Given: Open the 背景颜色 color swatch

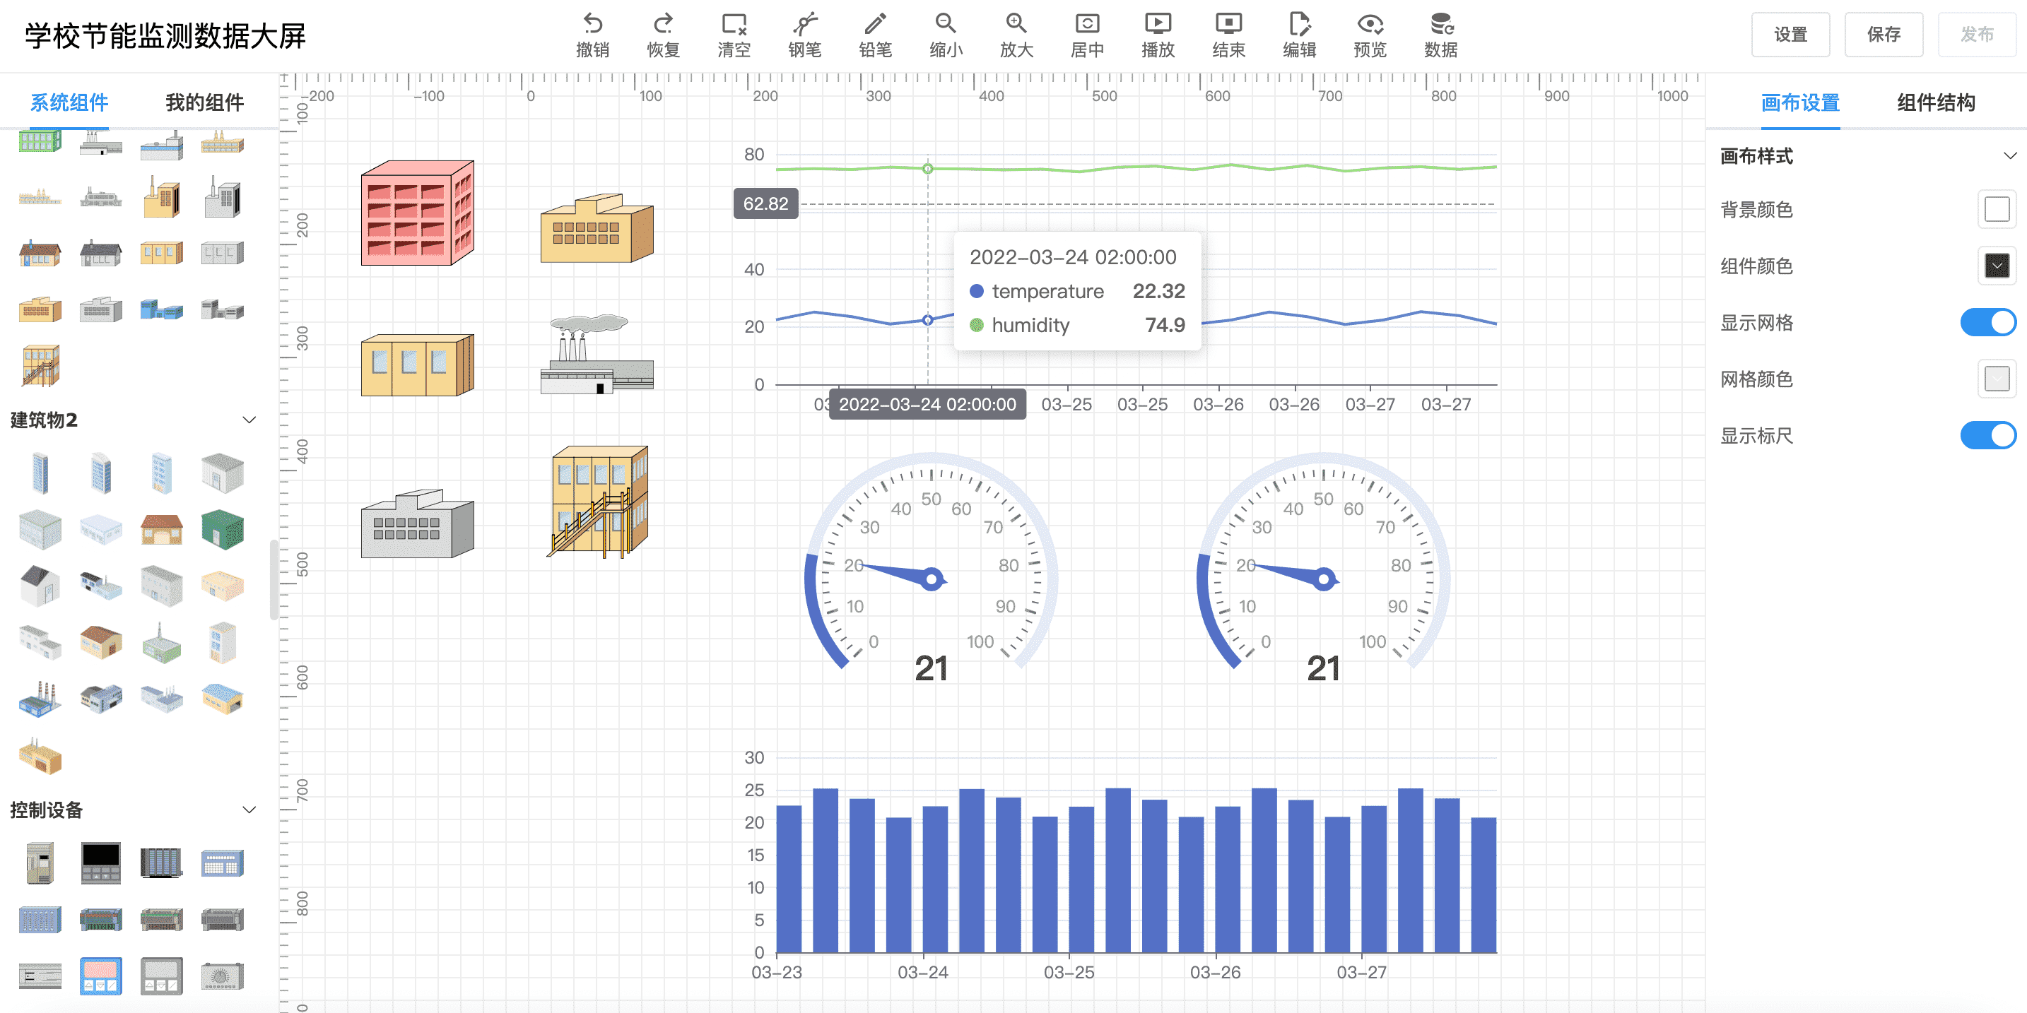Looking at the screenshot, I should pos(1997,209).
